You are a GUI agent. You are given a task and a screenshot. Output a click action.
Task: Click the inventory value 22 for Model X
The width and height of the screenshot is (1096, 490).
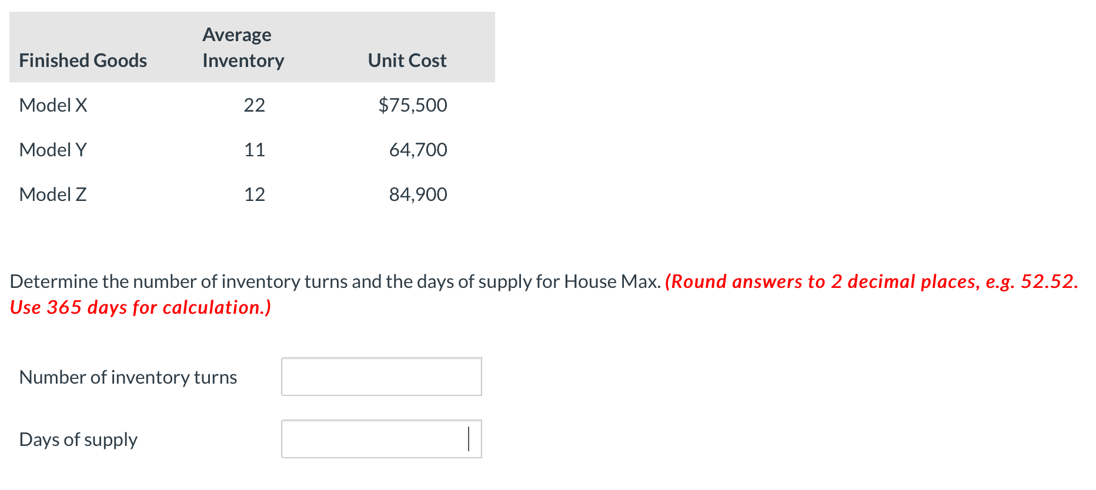[255, 105]
